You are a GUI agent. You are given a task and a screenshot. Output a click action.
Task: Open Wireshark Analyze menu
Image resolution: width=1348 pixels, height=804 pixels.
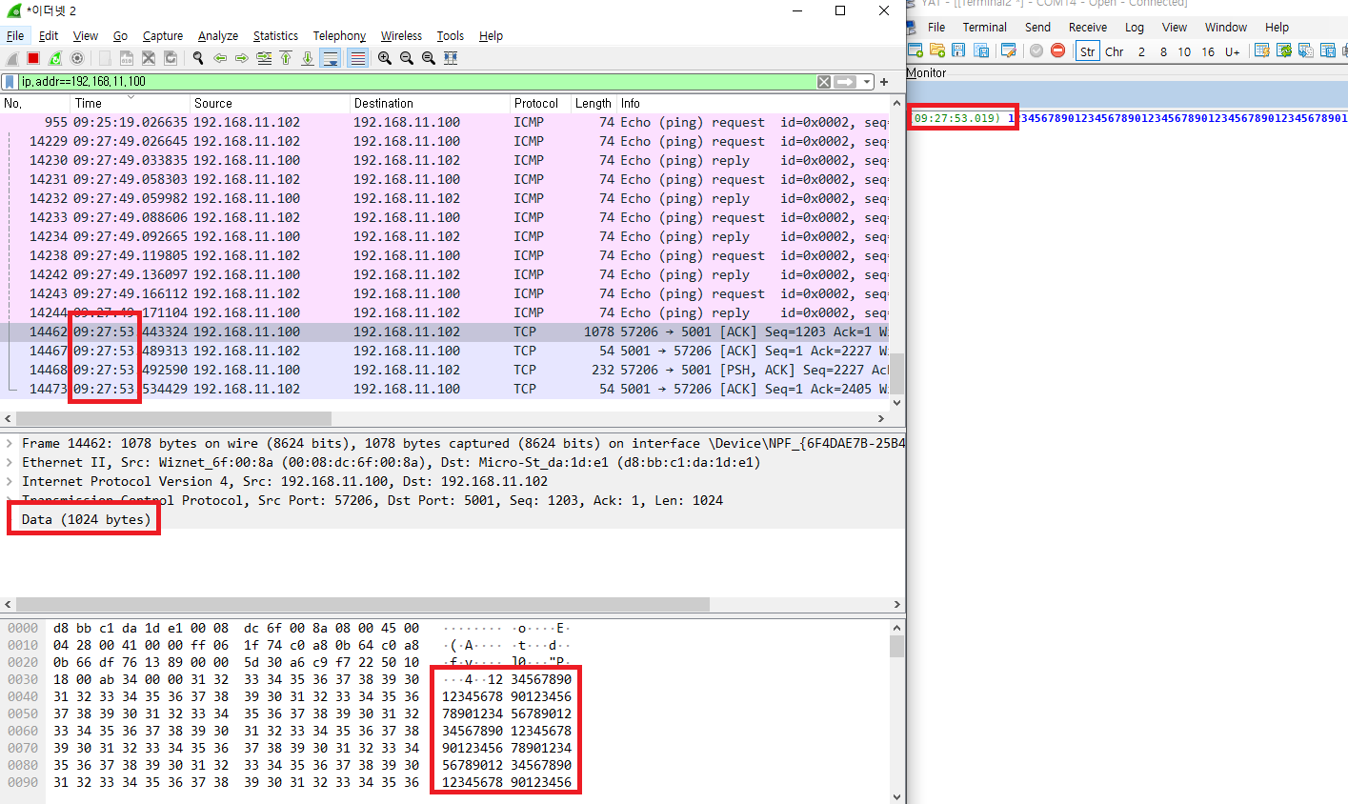[x=218, y=36]
